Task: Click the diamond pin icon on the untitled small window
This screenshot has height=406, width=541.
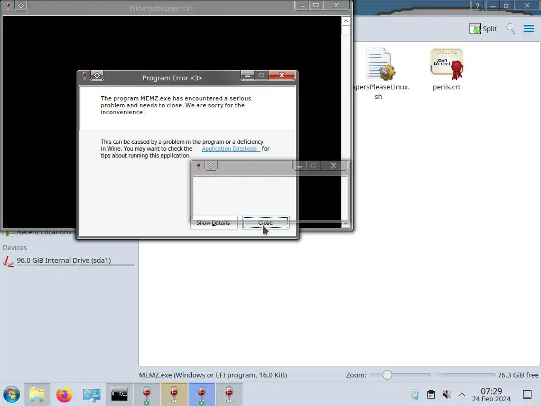Action: pyautogui.click(x=211, y=166)
